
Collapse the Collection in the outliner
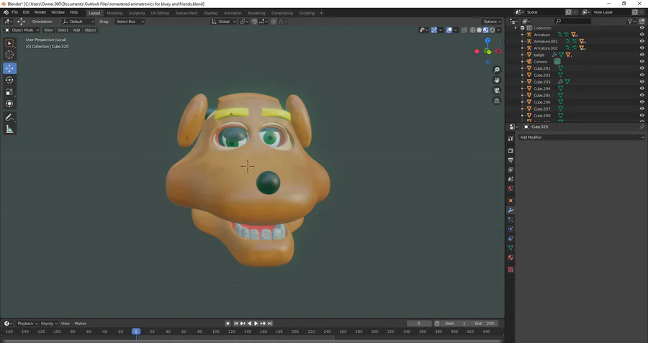(x=516, y=28)
